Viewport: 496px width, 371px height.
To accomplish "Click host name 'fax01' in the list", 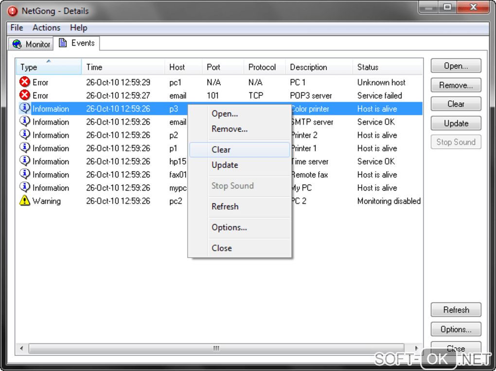I will pyautogui.click(x=178, y=175).
